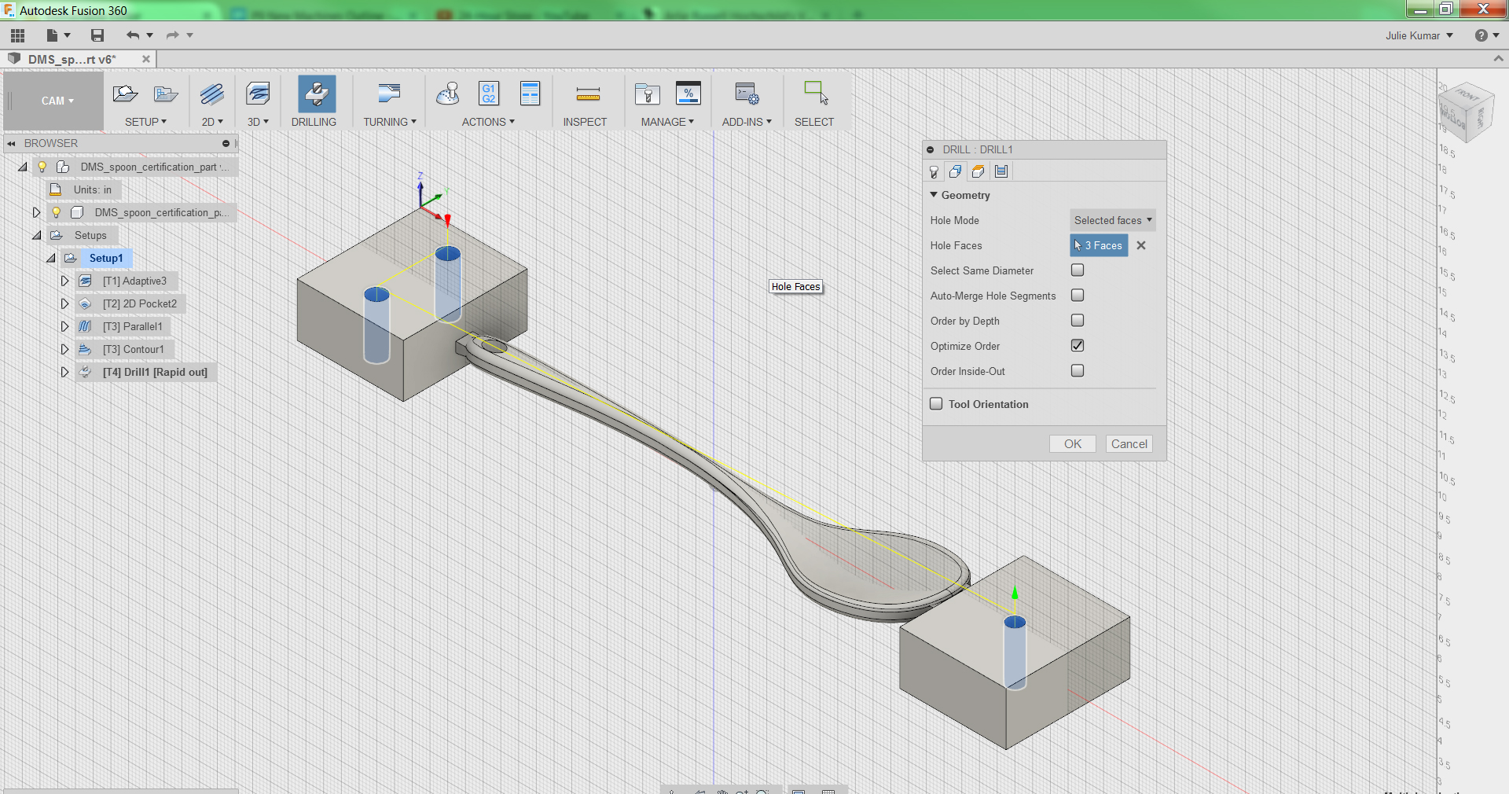Collapse the Geometry section

(x=934, y=195)
